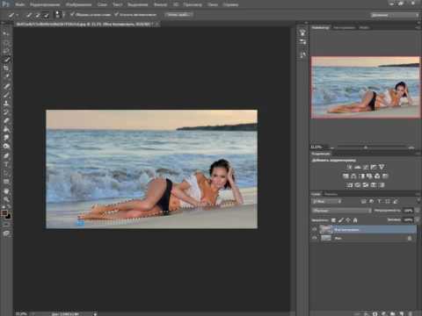The height and width of the screenshot is (316, 422).
Task: Open the Image menu in menu bar
Action: coord(78,4)
